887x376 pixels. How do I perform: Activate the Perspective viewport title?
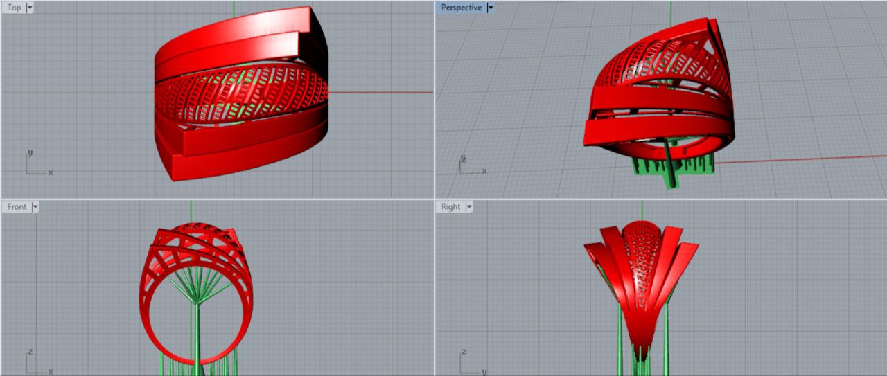[461, 8]
